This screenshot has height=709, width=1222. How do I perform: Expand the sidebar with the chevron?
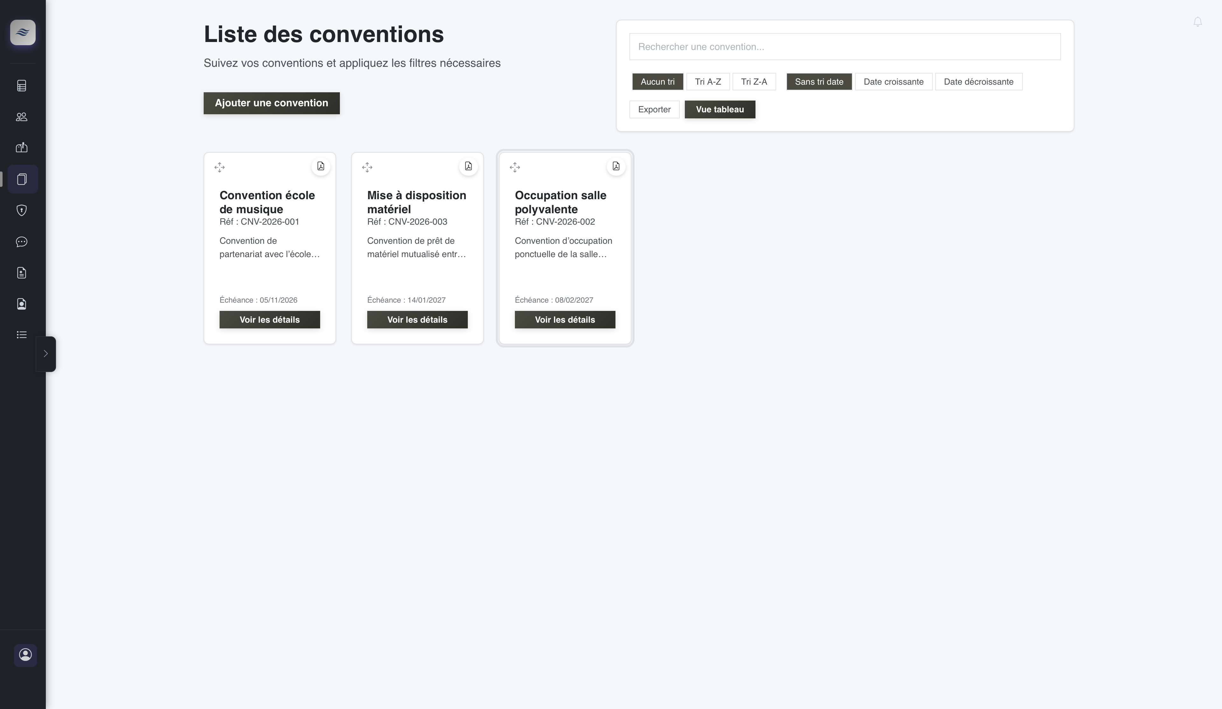coord(46,354)
